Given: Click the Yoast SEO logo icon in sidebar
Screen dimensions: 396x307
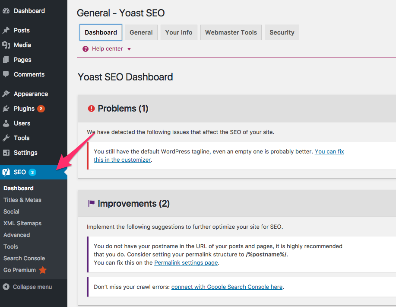Looking at the screenshot, I should coord(6,172).
